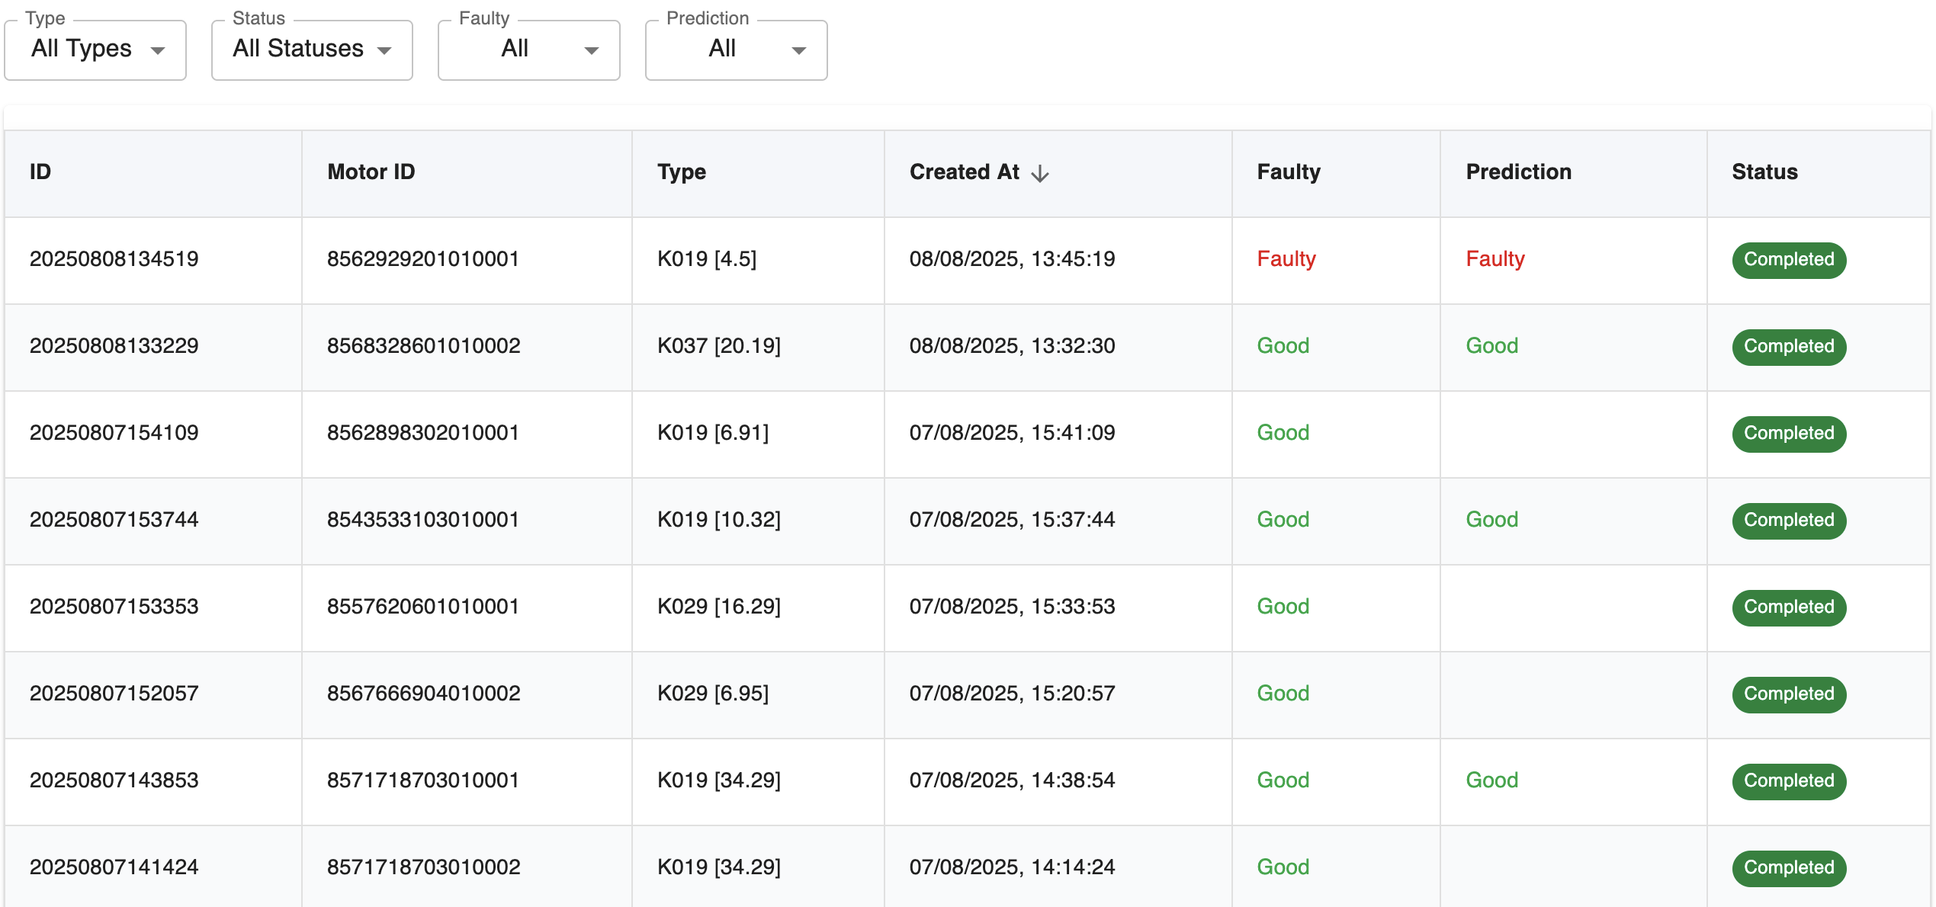
Task: Select the Type cell showing K029 [16.29]
Action: tap(719, 607)
